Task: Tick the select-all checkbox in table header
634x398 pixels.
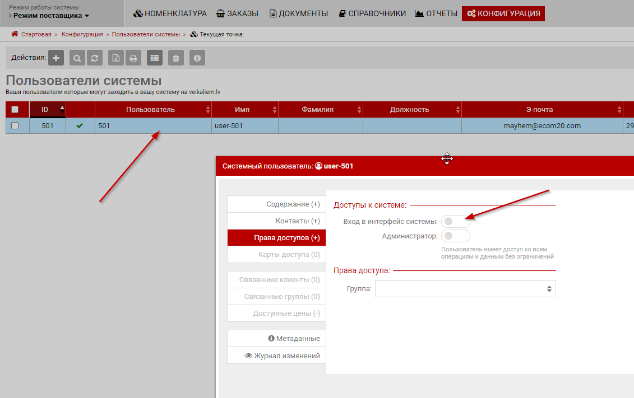Action: click(x=15, y=110)
